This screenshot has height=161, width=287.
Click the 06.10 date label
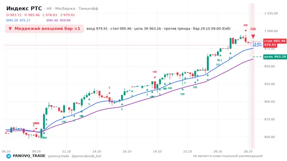pos(6,152)
